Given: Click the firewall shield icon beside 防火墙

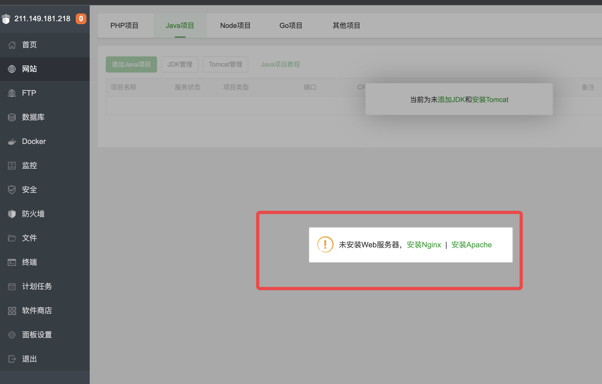Looking at the screenshot, I should [x=12, y=214].
